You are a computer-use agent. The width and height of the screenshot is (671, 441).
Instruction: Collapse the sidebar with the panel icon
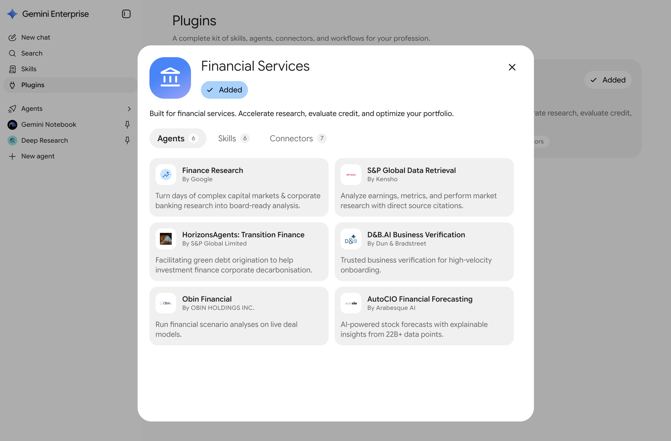126,14
